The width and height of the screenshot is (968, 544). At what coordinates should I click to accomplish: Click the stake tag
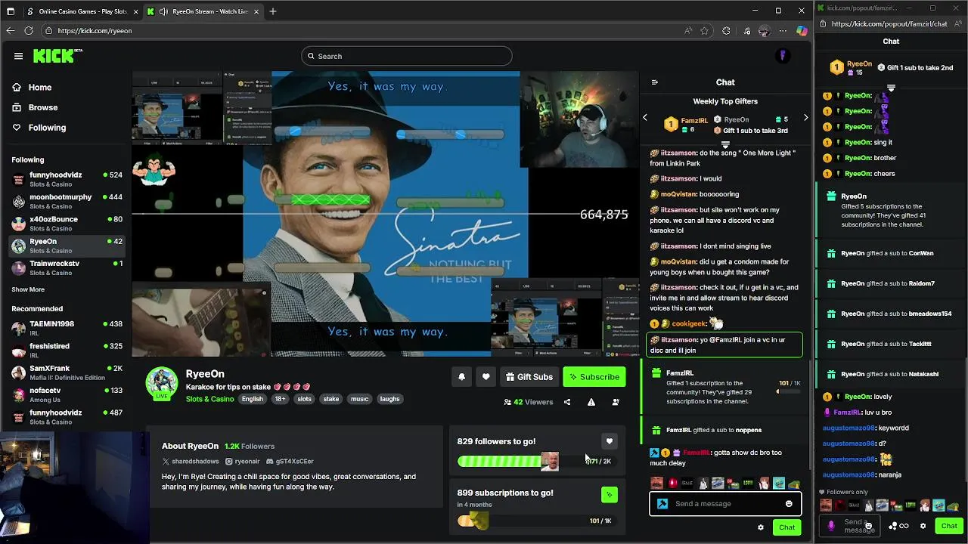(331, 399)
